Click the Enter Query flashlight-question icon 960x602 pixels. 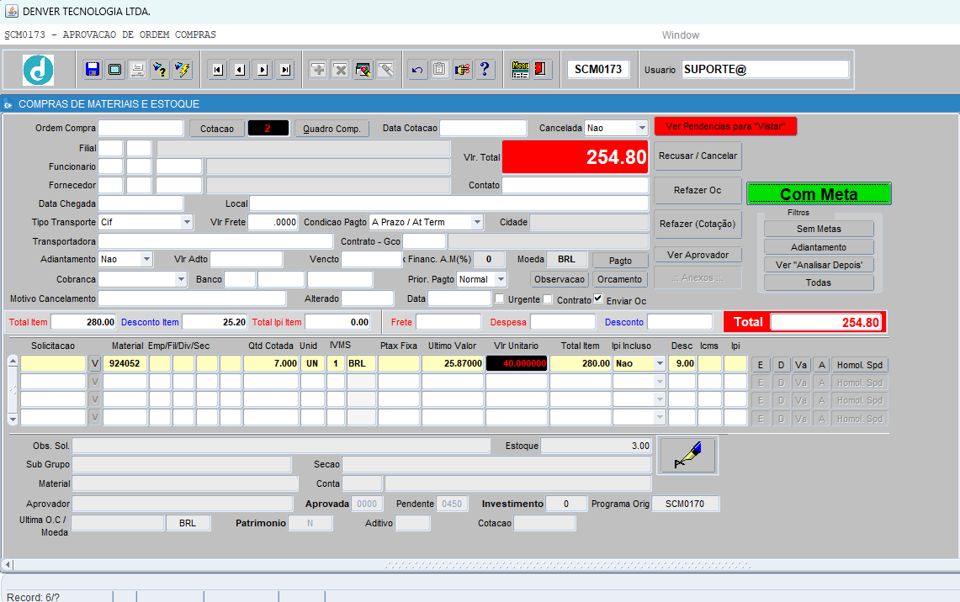coord(160,69)
